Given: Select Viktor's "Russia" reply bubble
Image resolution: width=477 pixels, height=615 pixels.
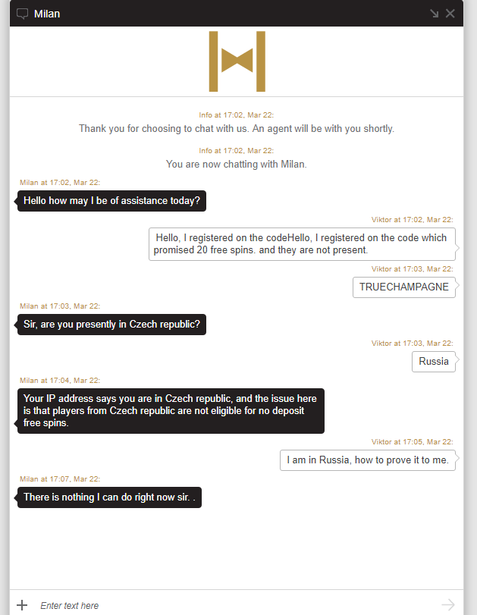Looking at the screenshot, I should pyautogui.click(x=434, y=361).
